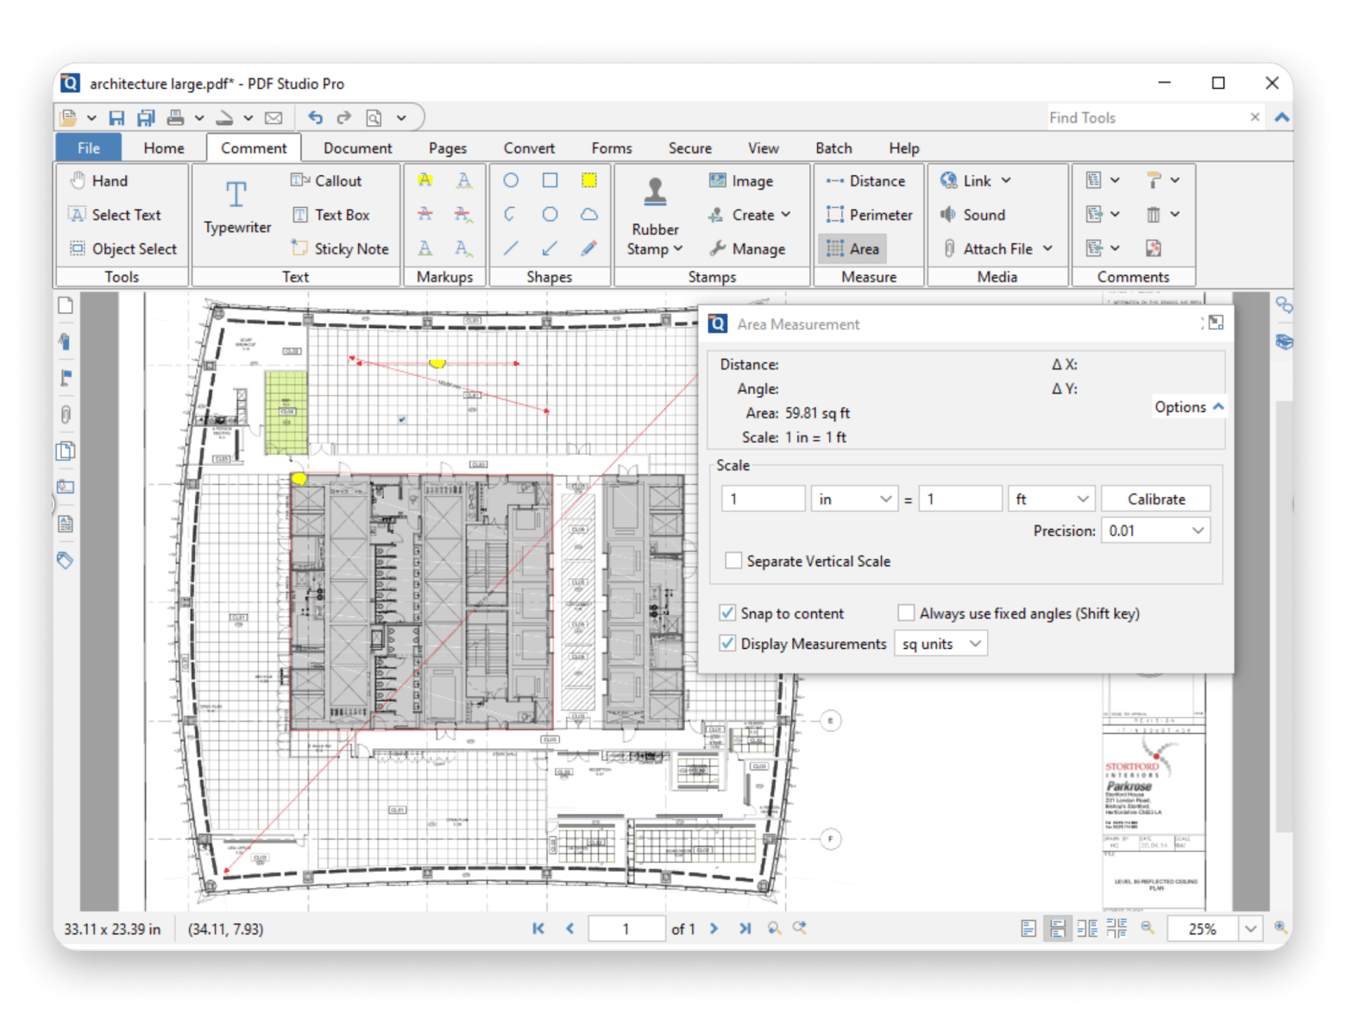
Task: Select the yellow filled square highlight
Action: (588, 180)
